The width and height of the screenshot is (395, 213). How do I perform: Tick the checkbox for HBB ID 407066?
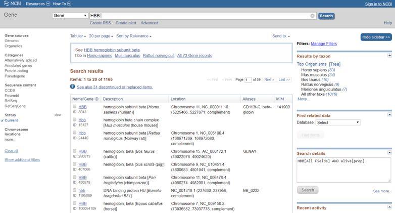point(75,164)
